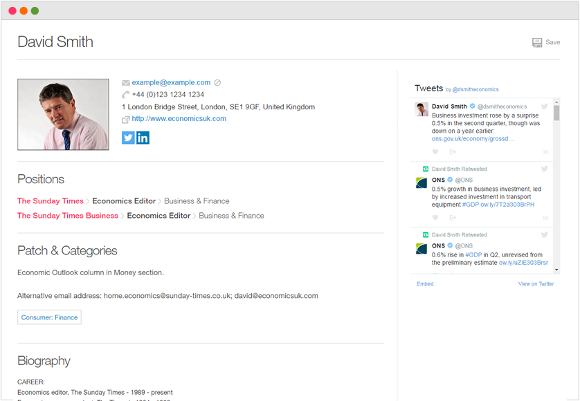Click the external link icon by website
Image resolution: width=580 pixels, height=401 pixels.
126,120
